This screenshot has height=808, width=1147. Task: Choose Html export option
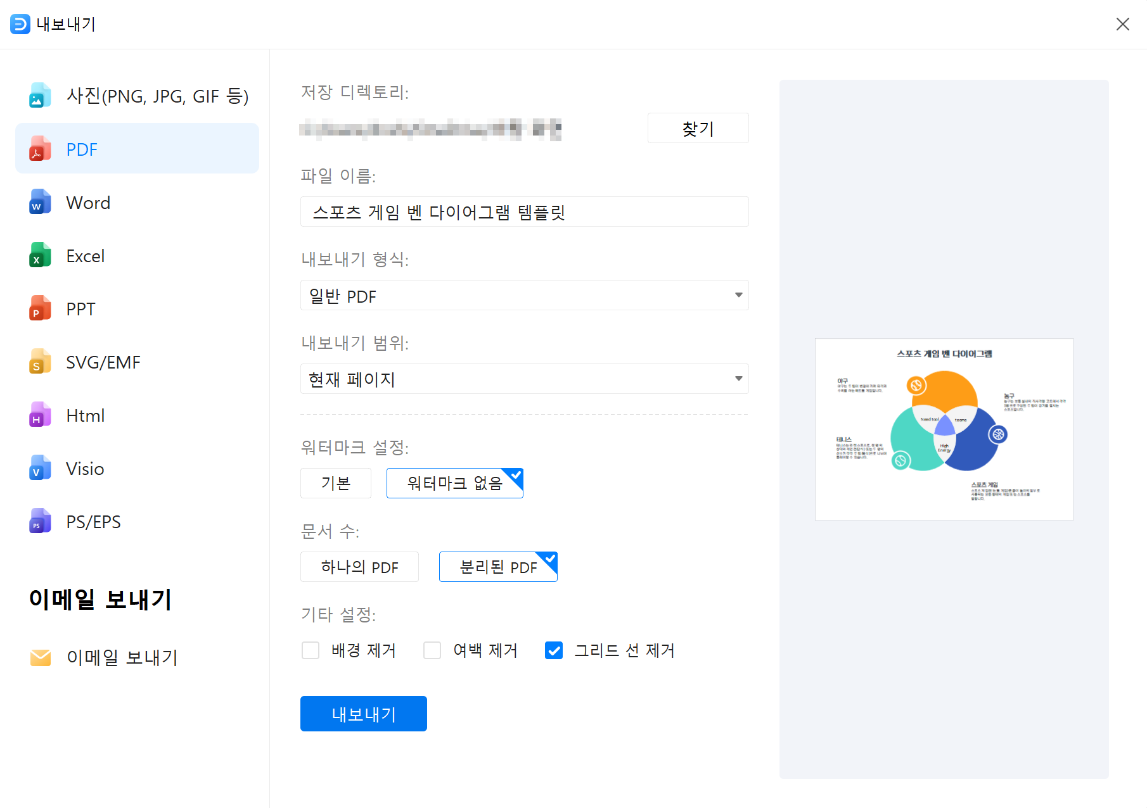(137, 415)
